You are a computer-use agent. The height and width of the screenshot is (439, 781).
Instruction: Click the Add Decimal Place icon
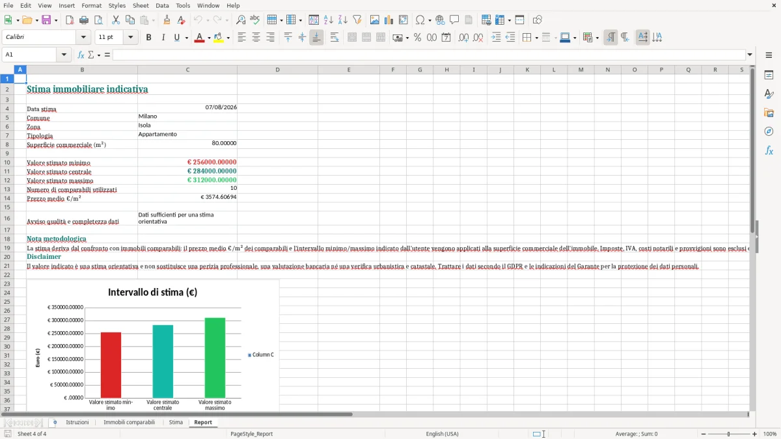(x=463, y=38)
